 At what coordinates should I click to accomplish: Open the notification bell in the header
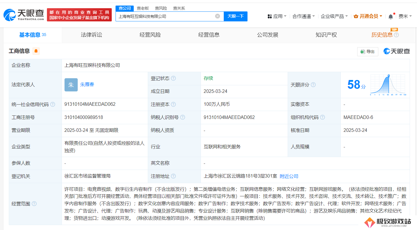coord(391,16)
